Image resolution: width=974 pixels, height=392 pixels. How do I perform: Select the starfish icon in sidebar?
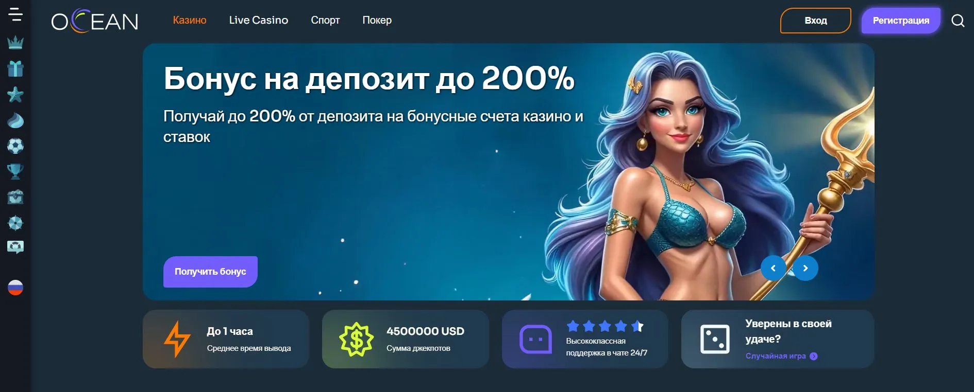click(15, 94)
